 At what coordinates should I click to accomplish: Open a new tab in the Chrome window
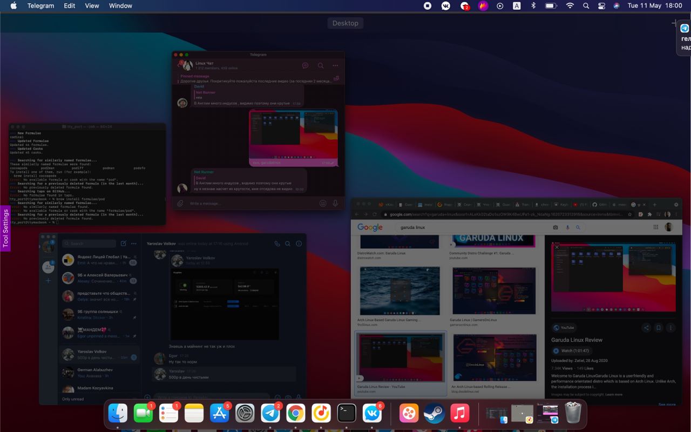click(654, 205)
